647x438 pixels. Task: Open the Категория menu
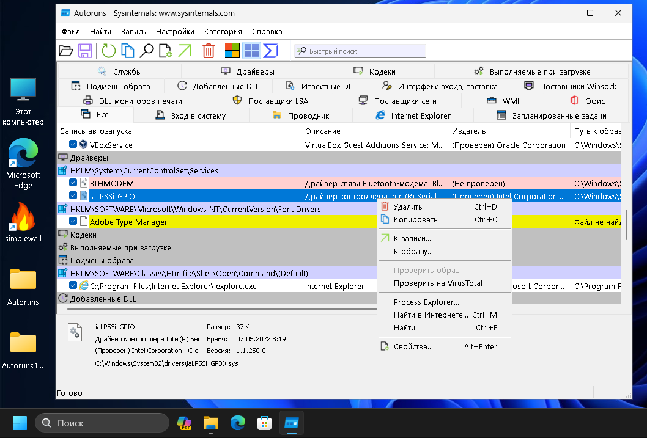223,31
